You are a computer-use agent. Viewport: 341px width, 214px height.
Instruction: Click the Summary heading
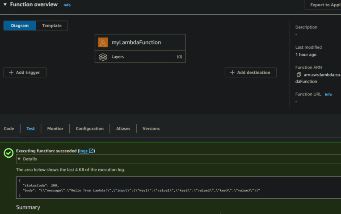click(28, 207)
